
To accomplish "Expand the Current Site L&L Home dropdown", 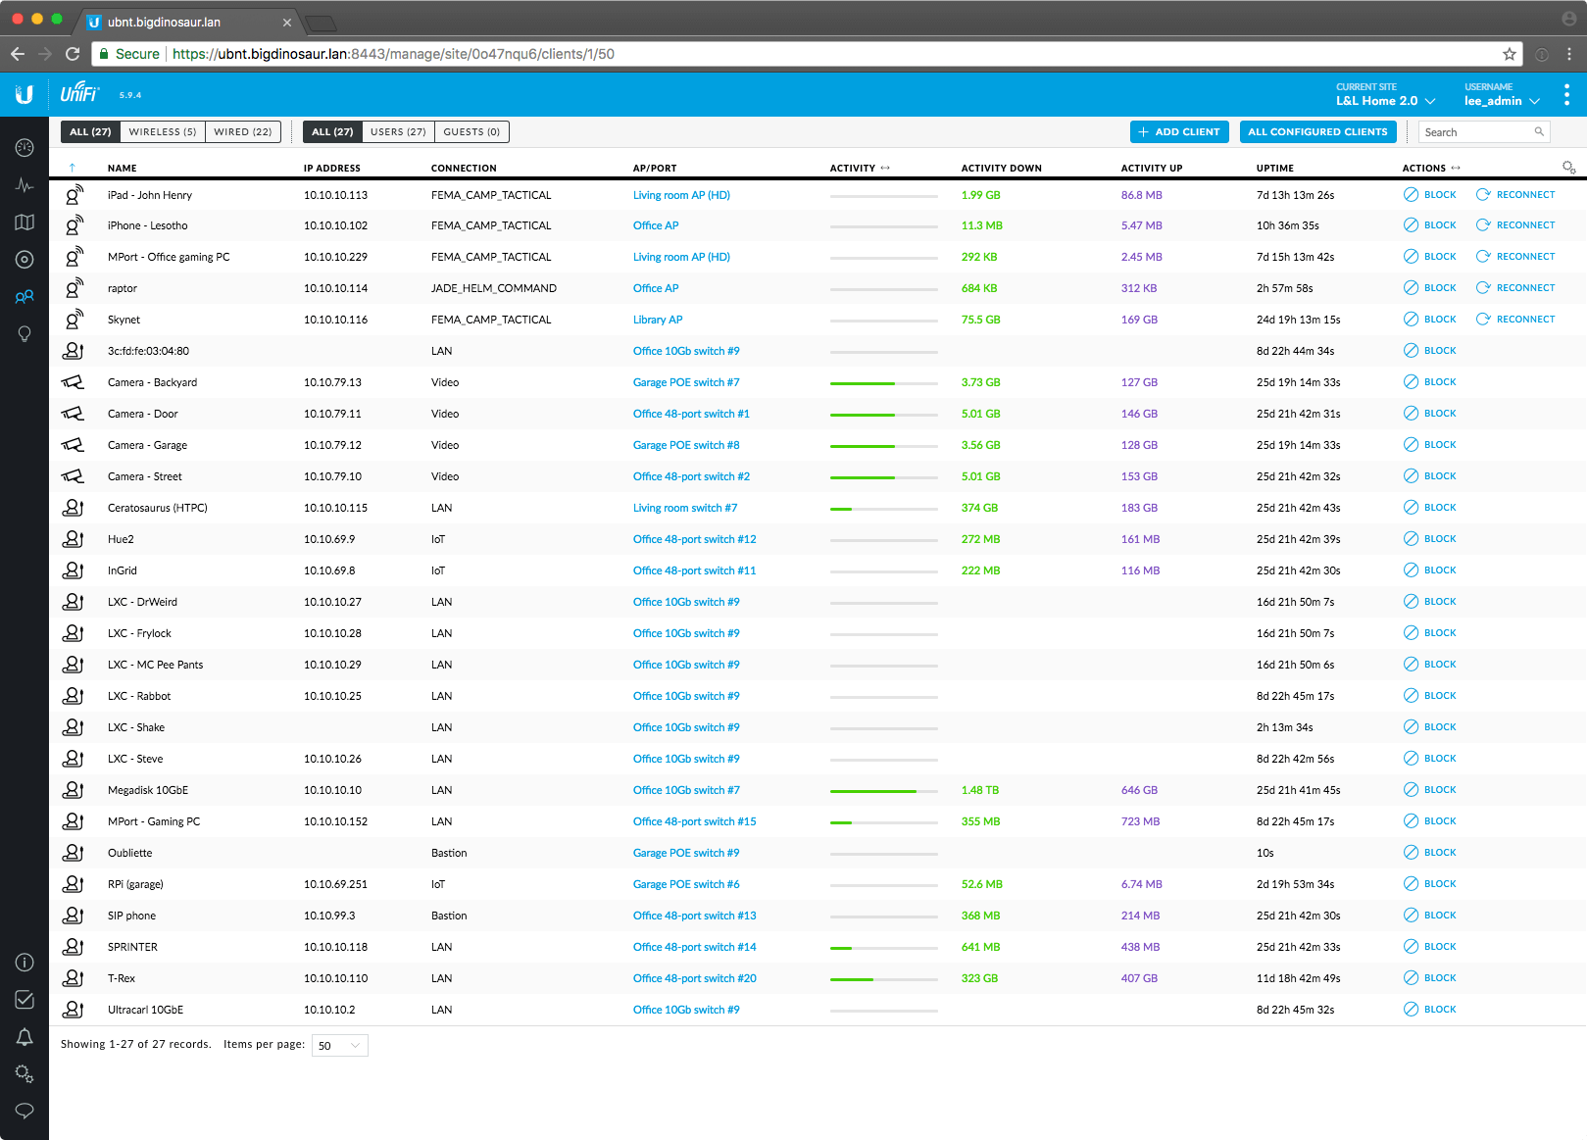I will click(1385, 101).
